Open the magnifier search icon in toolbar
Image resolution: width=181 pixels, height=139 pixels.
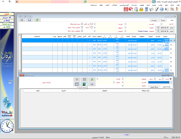(x=131, y=9)
